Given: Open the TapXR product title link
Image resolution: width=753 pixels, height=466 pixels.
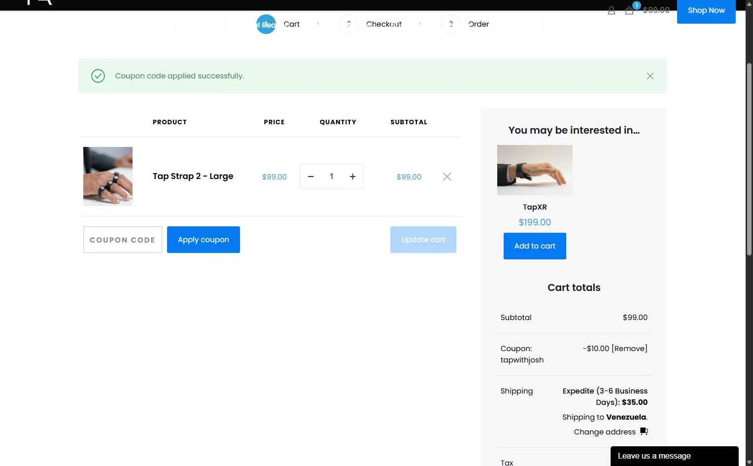Looking at the screenshot, I should click(x=535, y=207).
